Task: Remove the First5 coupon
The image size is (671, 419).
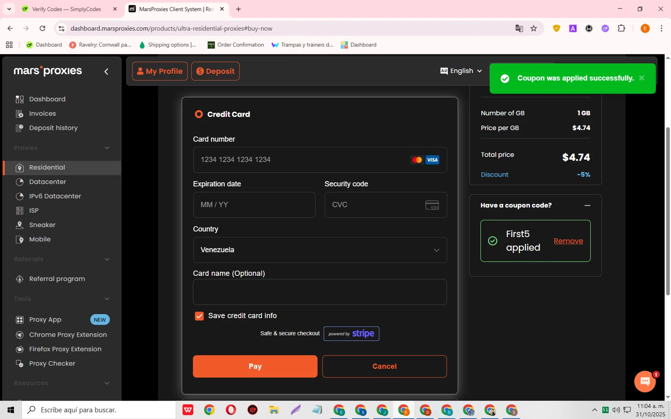Action: pyautogui.click(x=568, y=241)
